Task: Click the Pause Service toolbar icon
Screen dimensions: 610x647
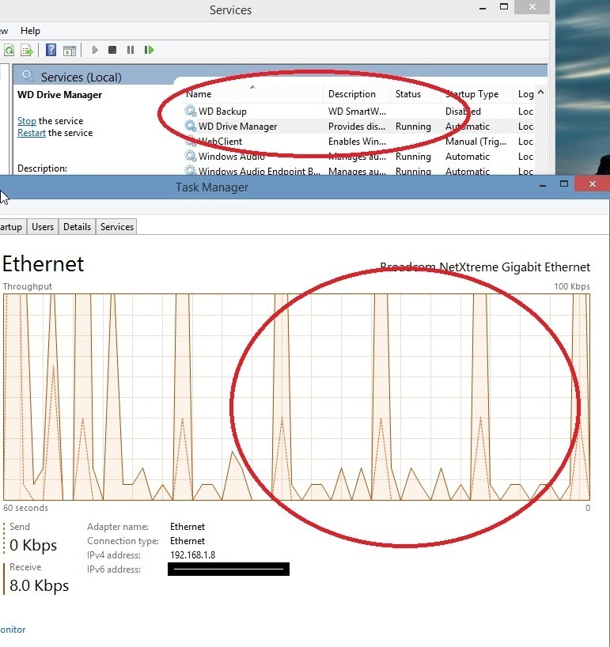Action: [131, 50]
